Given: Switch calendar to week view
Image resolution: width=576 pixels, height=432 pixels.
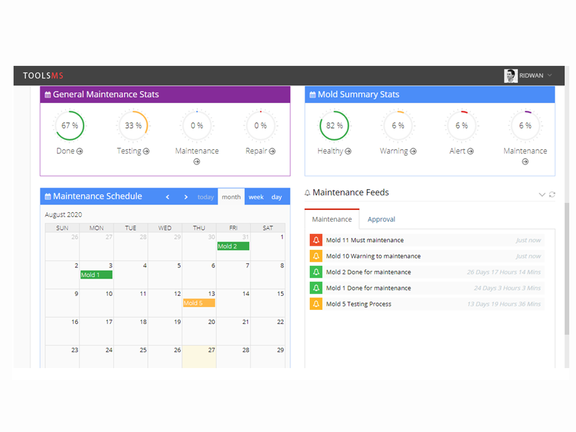Looking at the screenshot, I should point(256,197).
